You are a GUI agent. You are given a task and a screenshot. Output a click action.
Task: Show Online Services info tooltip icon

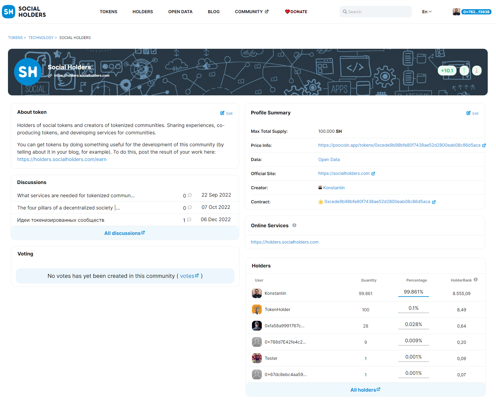[x=294, y=225]
